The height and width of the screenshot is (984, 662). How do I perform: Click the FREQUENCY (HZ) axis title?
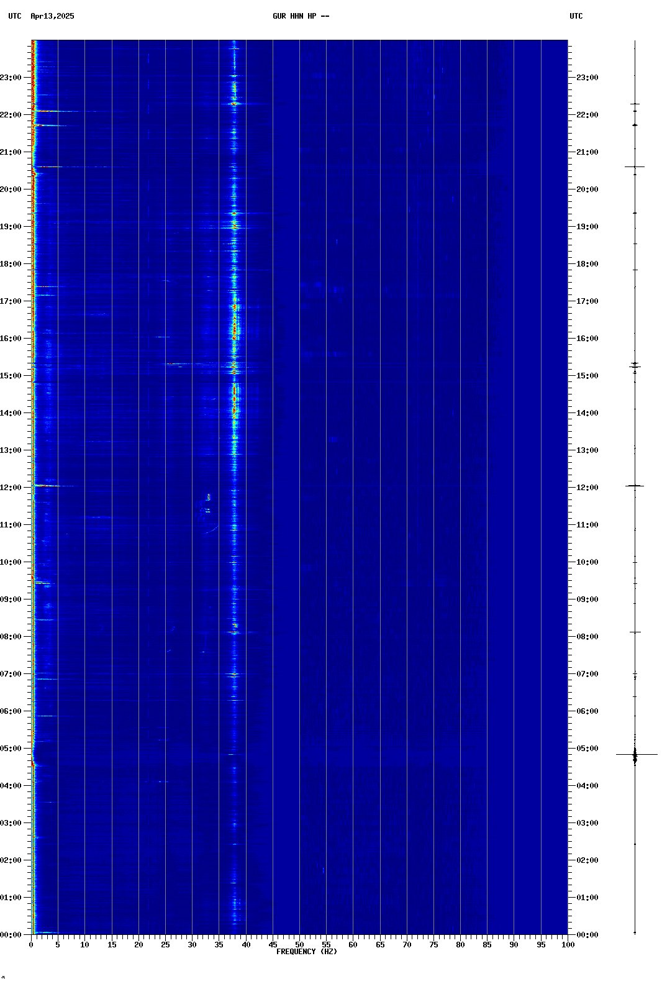[307, 952]
